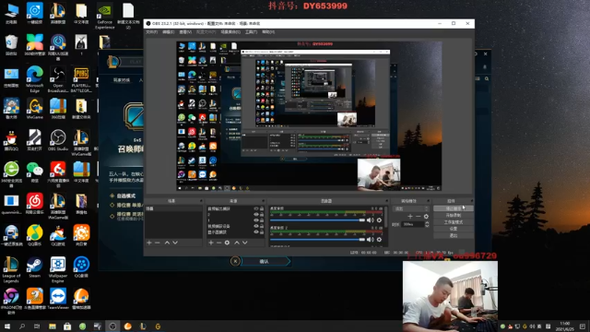The width and height of the screenshot is (590, 332).
Task: Move the selected source down
Action: pos(245,243)
